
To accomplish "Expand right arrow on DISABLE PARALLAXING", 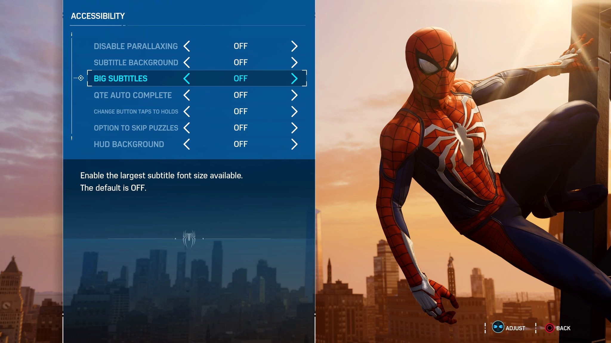I will coord(294,46).
